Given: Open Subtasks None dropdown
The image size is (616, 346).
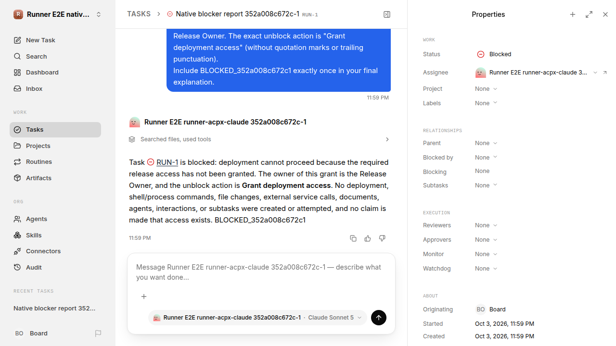Looking at the screenshot, I should [486, 185].
